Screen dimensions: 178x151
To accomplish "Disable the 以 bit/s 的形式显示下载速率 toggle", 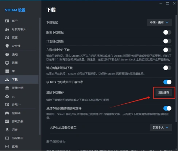I will pos(167,82).
